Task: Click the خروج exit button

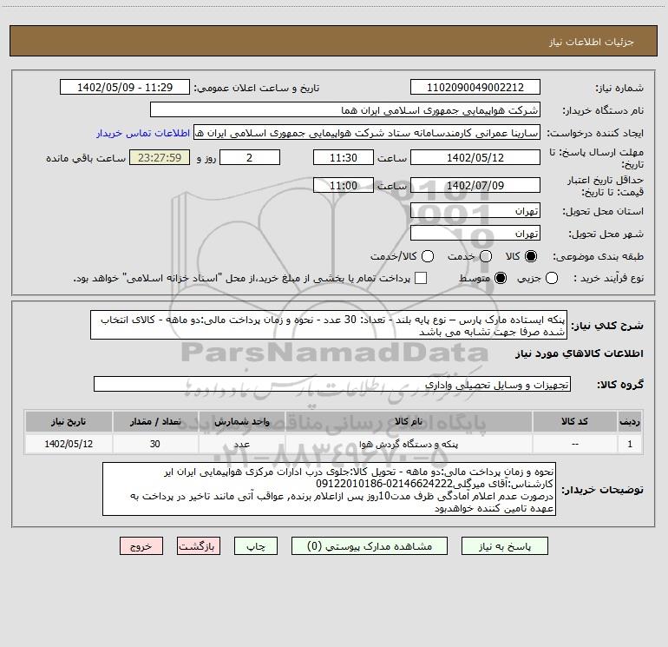Action: coord(141,546)
